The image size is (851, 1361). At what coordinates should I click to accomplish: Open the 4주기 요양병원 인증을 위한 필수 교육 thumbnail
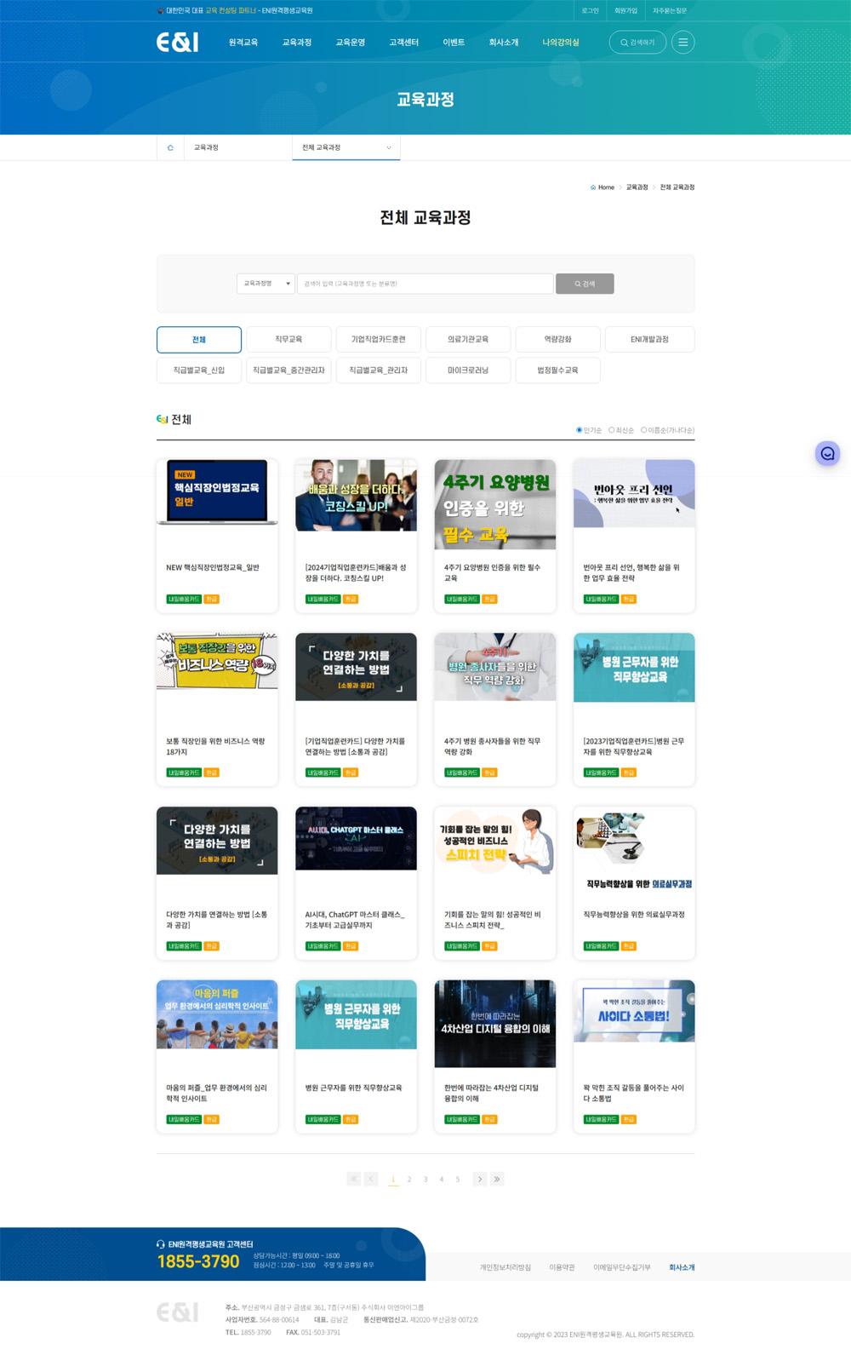(495, 504)
